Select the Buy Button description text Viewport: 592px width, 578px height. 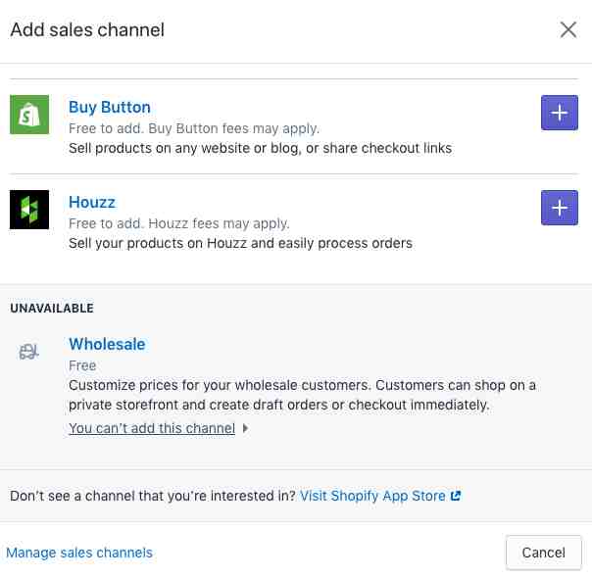click(260, 148)
